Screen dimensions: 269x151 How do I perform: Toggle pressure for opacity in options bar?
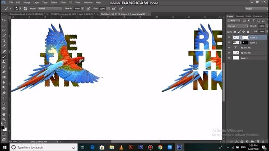pyautogui.click(x=88, y=8)
